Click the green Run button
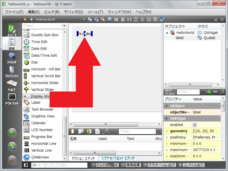The height and width of the screenshot is (171, 228). (12, 133)
